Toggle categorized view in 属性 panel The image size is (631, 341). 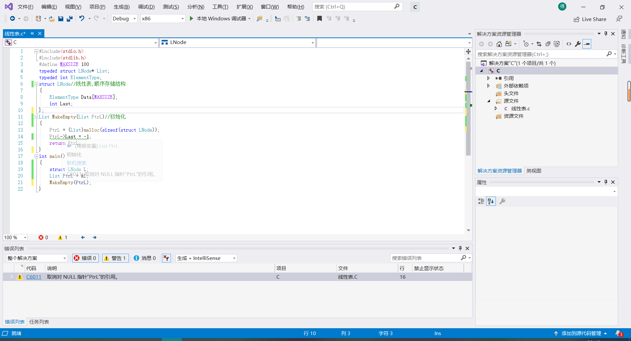481,202
